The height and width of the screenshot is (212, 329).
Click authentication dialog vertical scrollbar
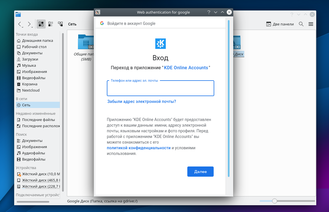[228, 98]
